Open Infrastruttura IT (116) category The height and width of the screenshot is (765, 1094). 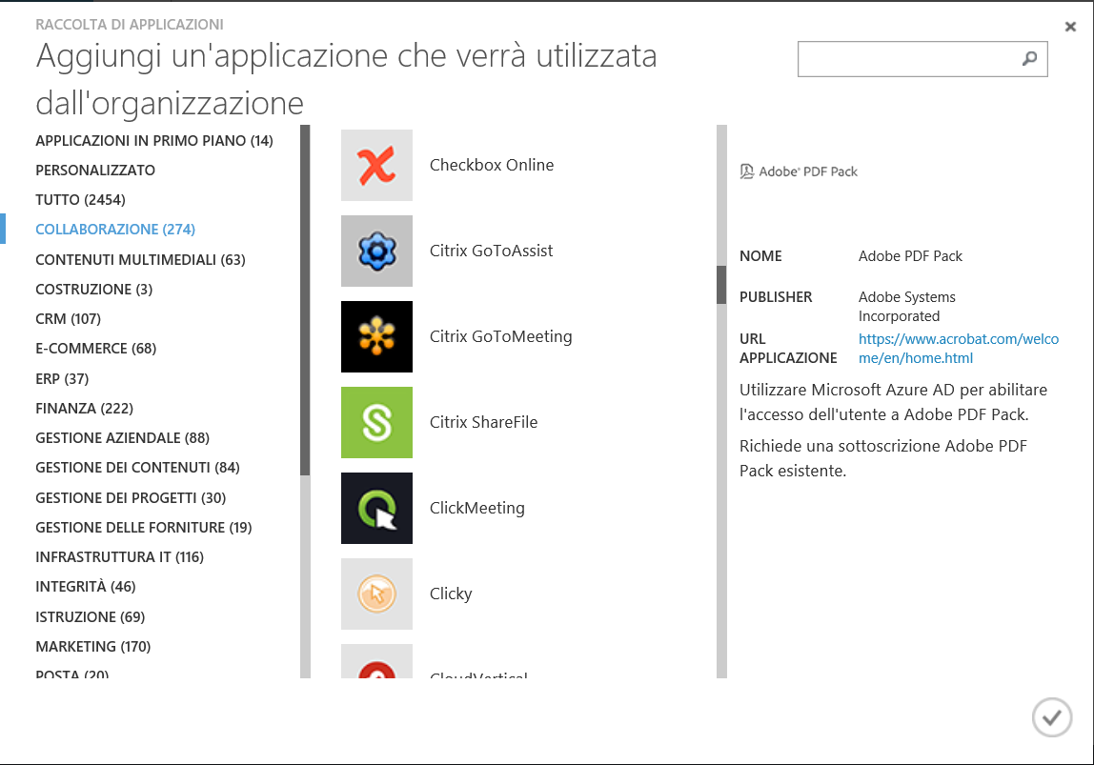(x=119, y=557)
